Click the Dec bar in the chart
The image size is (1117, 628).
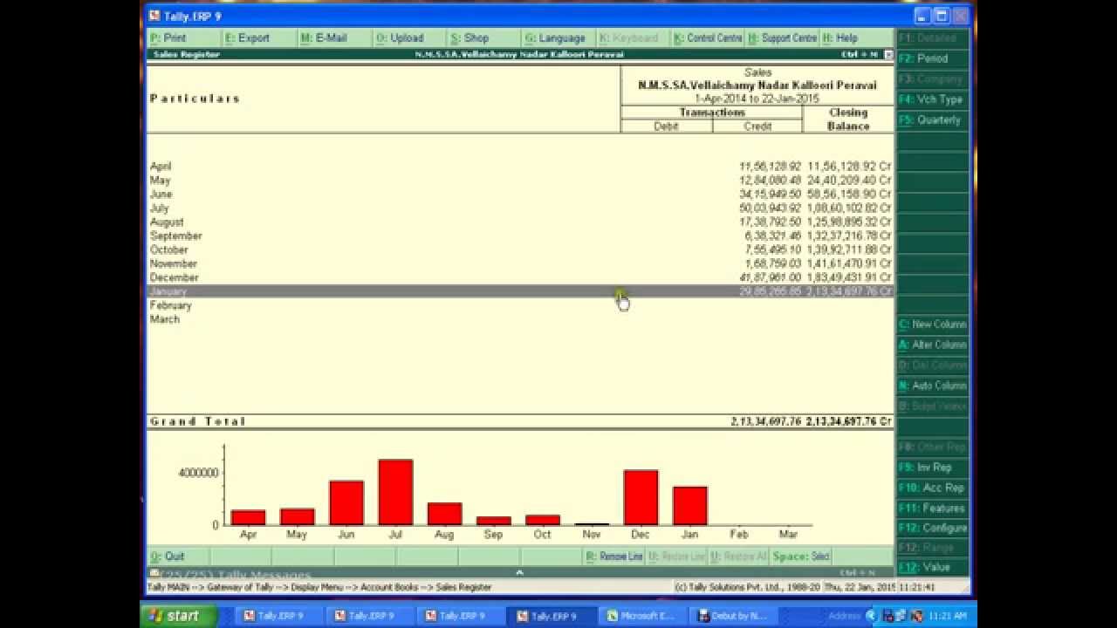(641, 497)
